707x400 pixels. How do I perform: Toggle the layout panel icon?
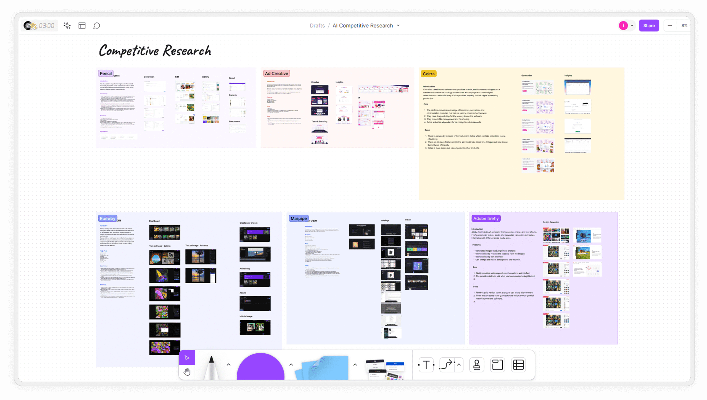pyautogui.click(x=82, y=26)
